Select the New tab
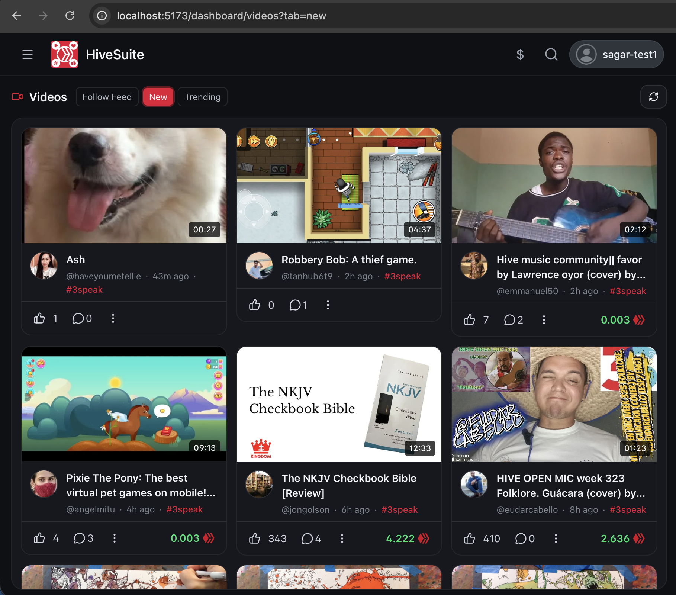The height and width of the screenshot is (595, 676). pyautogui.click(x=158, y=97)
